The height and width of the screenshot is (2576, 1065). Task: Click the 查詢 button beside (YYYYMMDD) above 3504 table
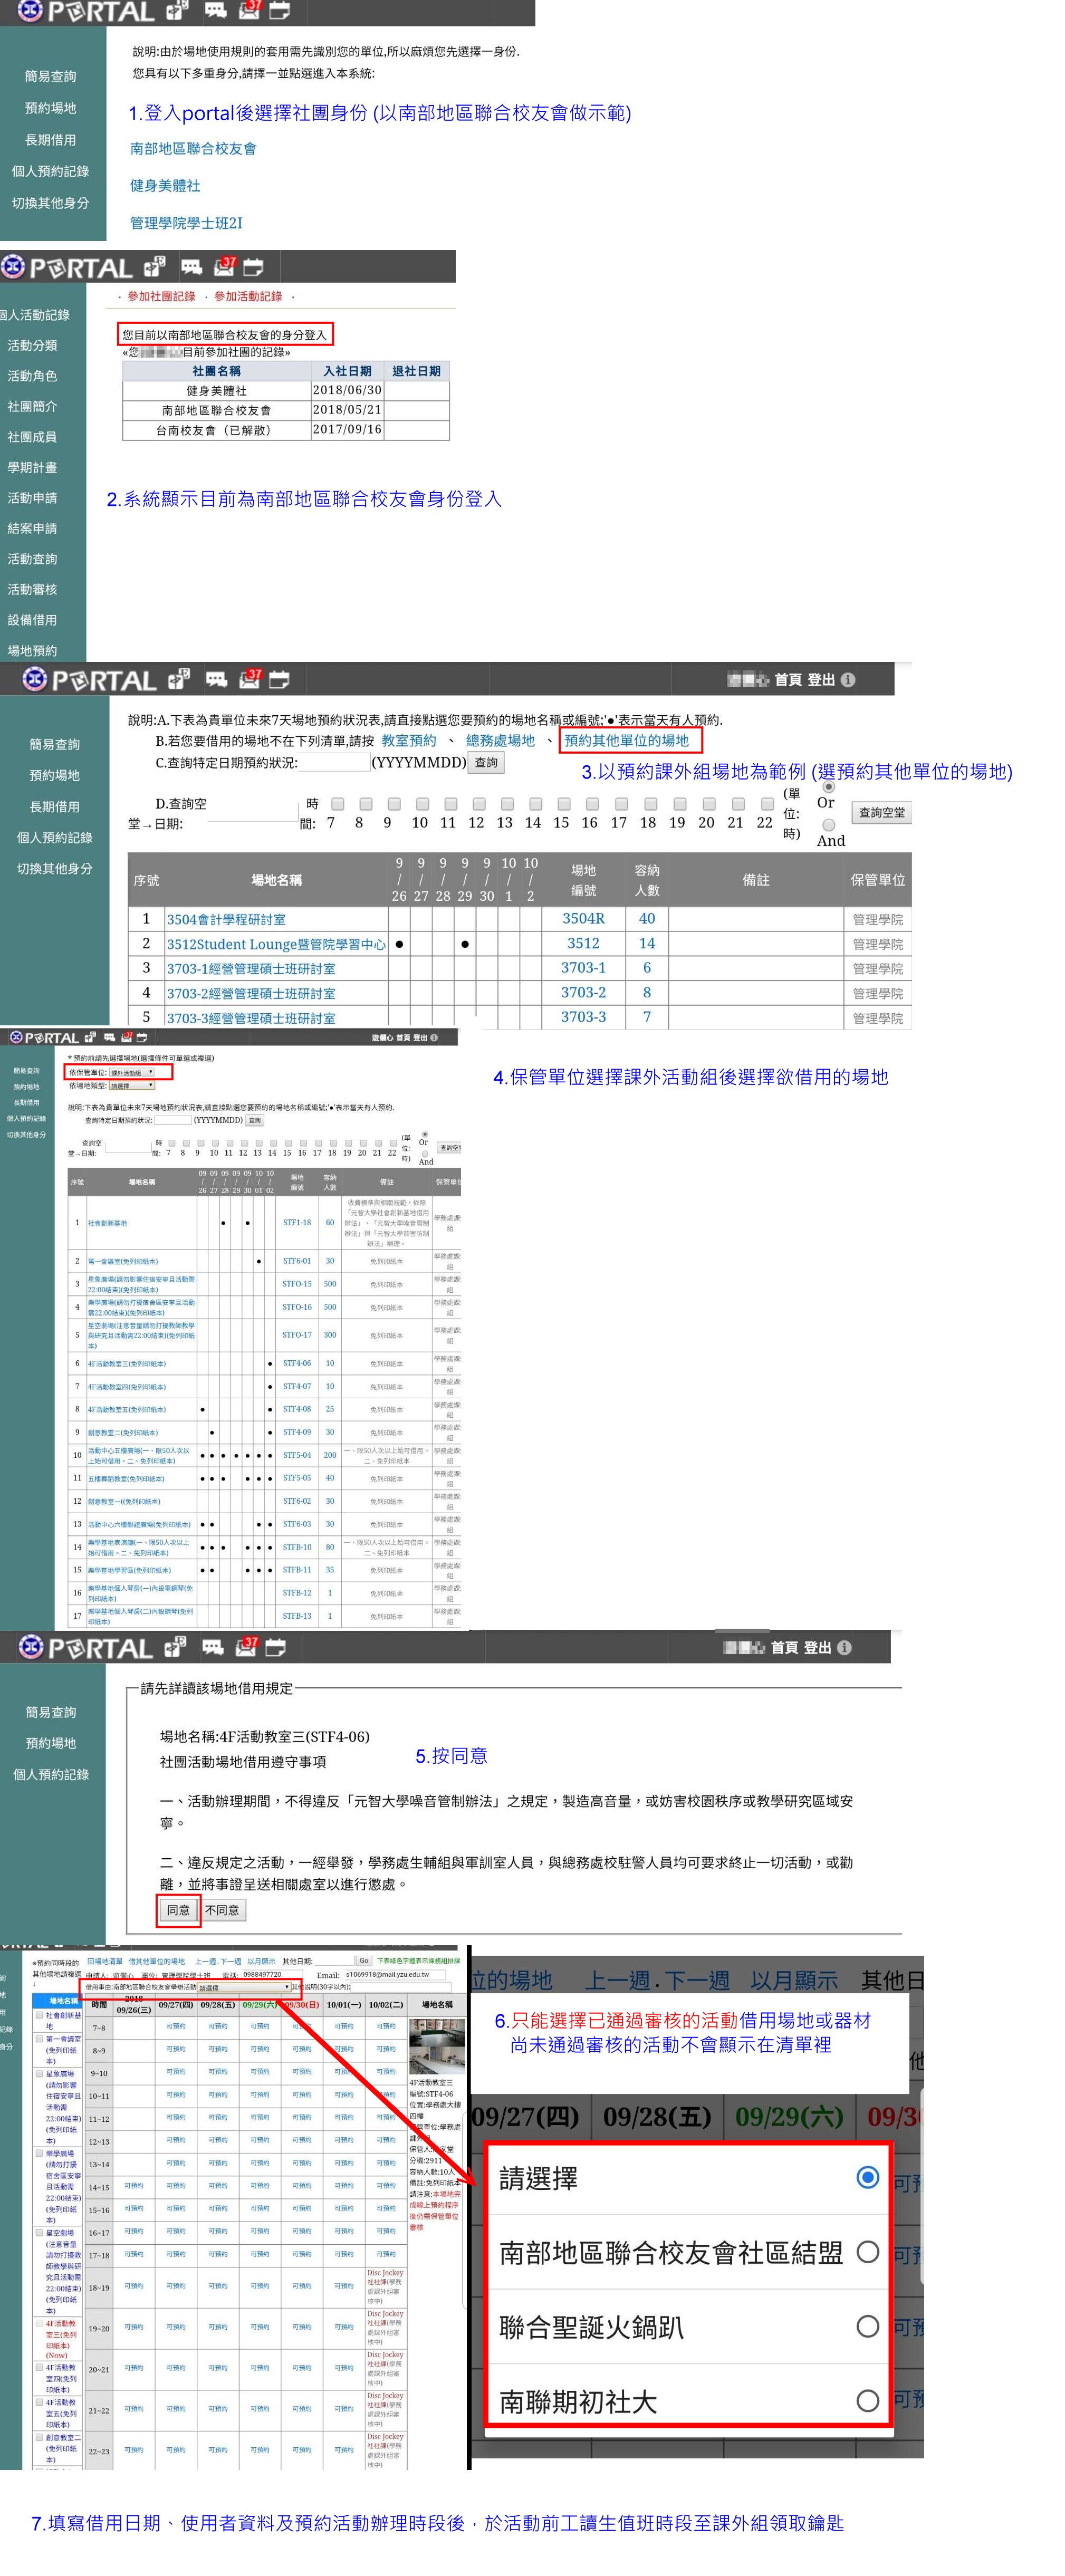tap(486, 762)
